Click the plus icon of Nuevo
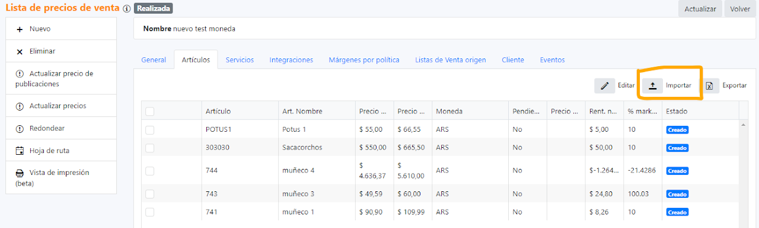Image resolution: width=759 pixels, height=228 pixels. tap(20, 29)
